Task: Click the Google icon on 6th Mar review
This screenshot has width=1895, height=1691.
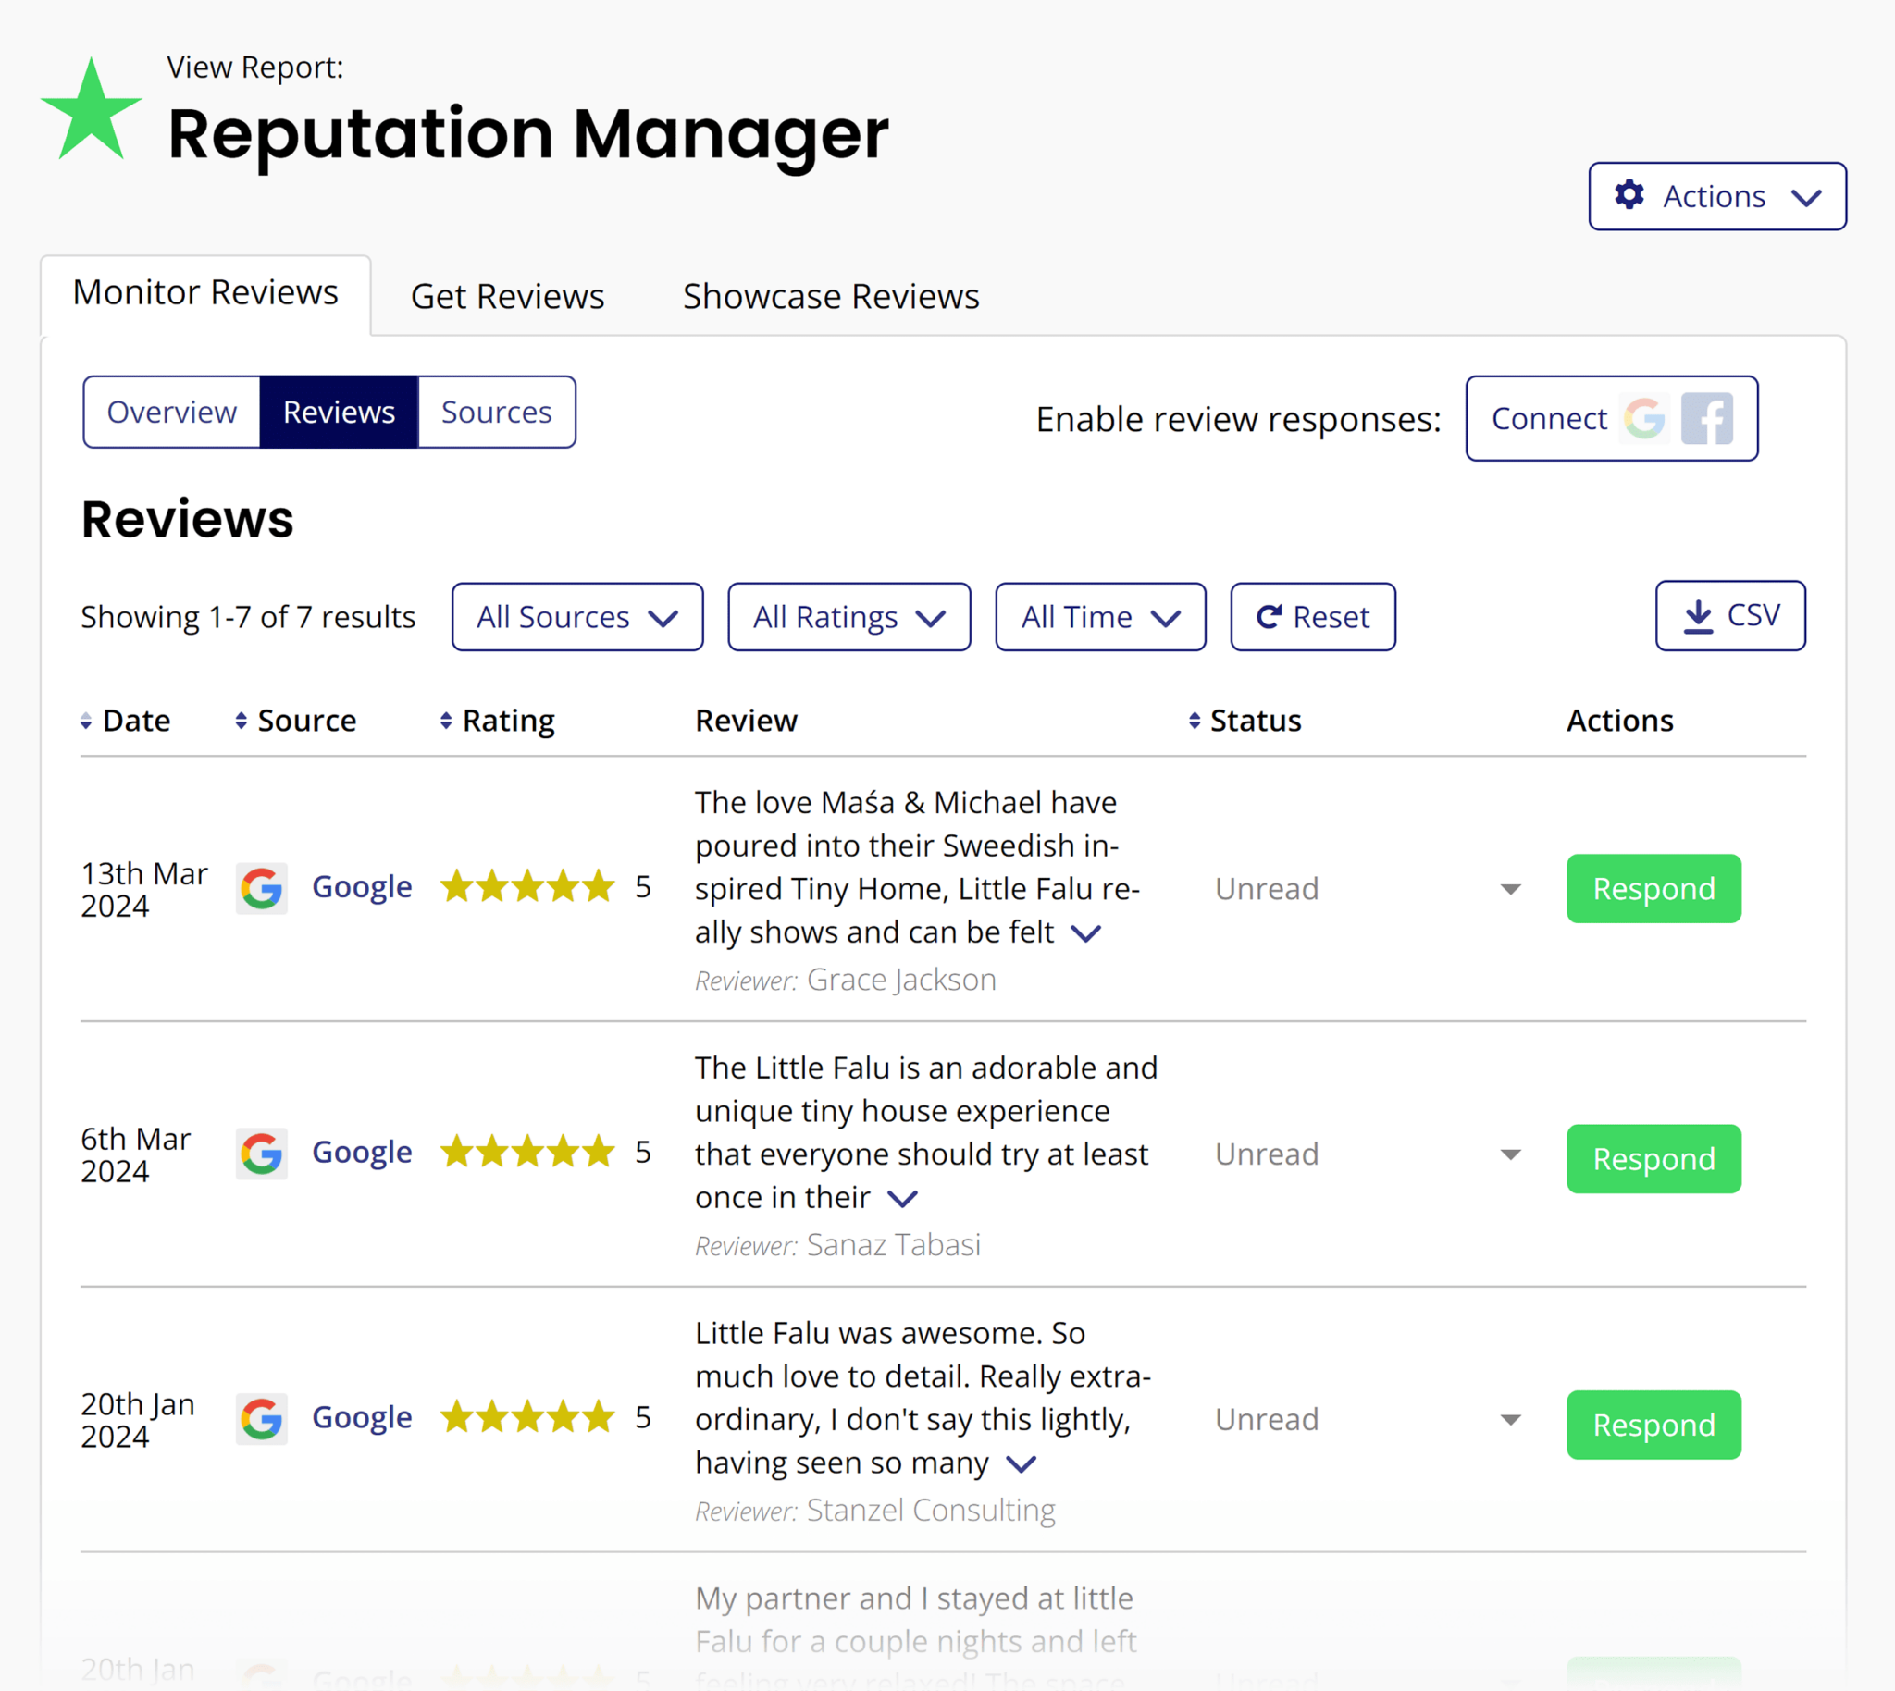Action: pyautogui.click(x=261, y=1153)
